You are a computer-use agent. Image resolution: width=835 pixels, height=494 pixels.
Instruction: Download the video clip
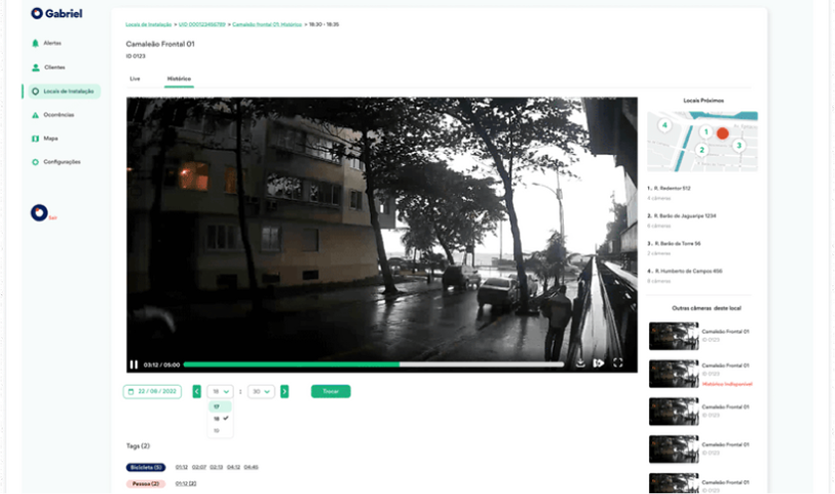coord(581,363)
